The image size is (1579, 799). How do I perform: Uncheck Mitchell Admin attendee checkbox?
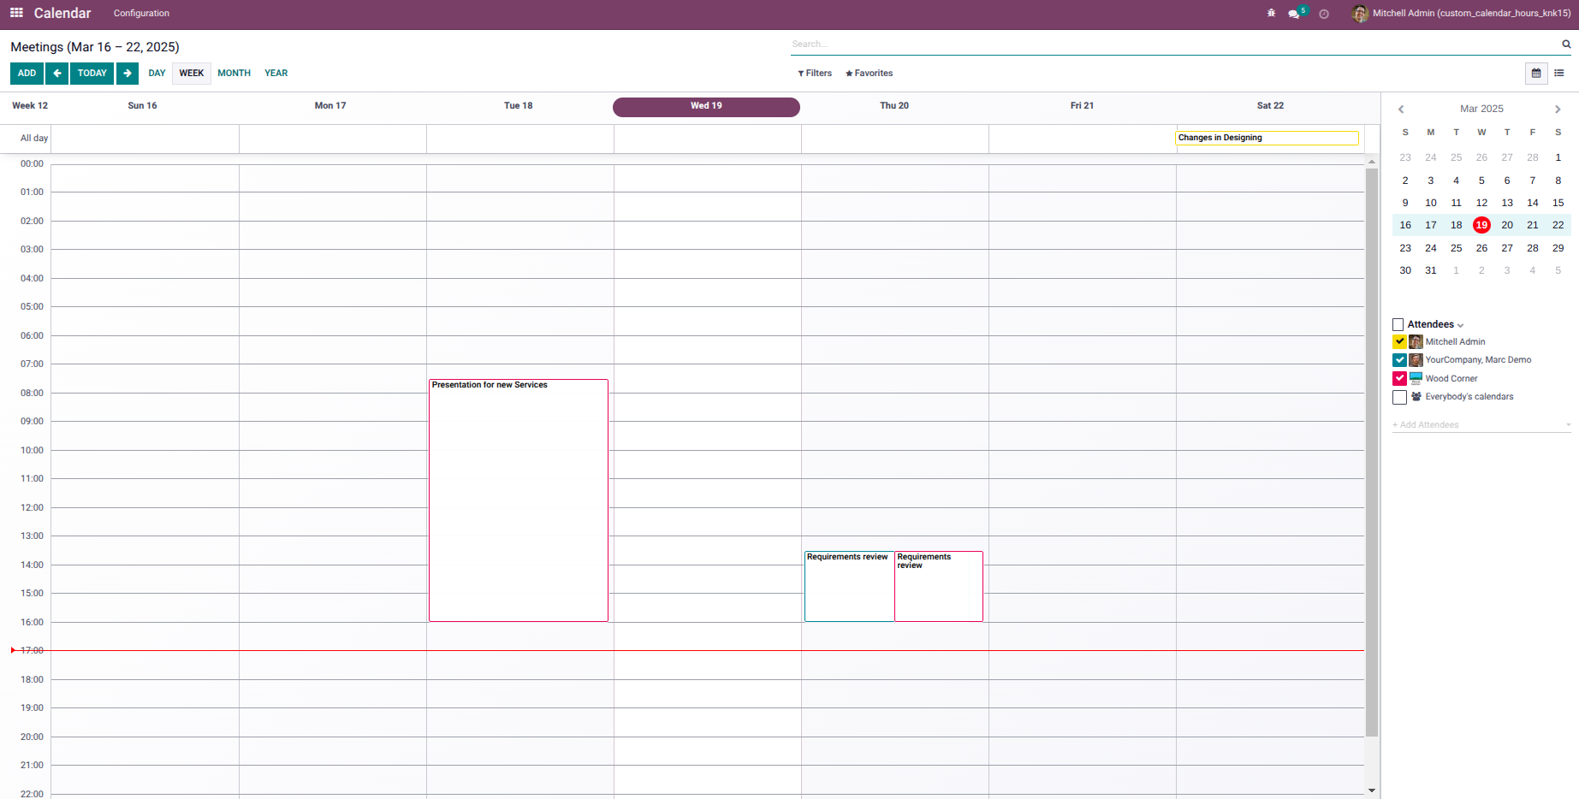(x=1399, y=341)
